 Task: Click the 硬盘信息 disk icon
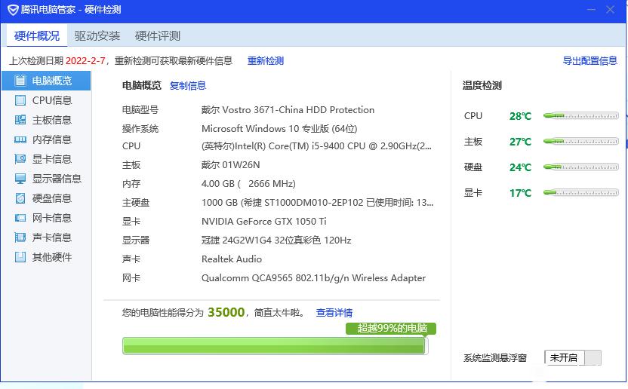(x=20, y=198)
